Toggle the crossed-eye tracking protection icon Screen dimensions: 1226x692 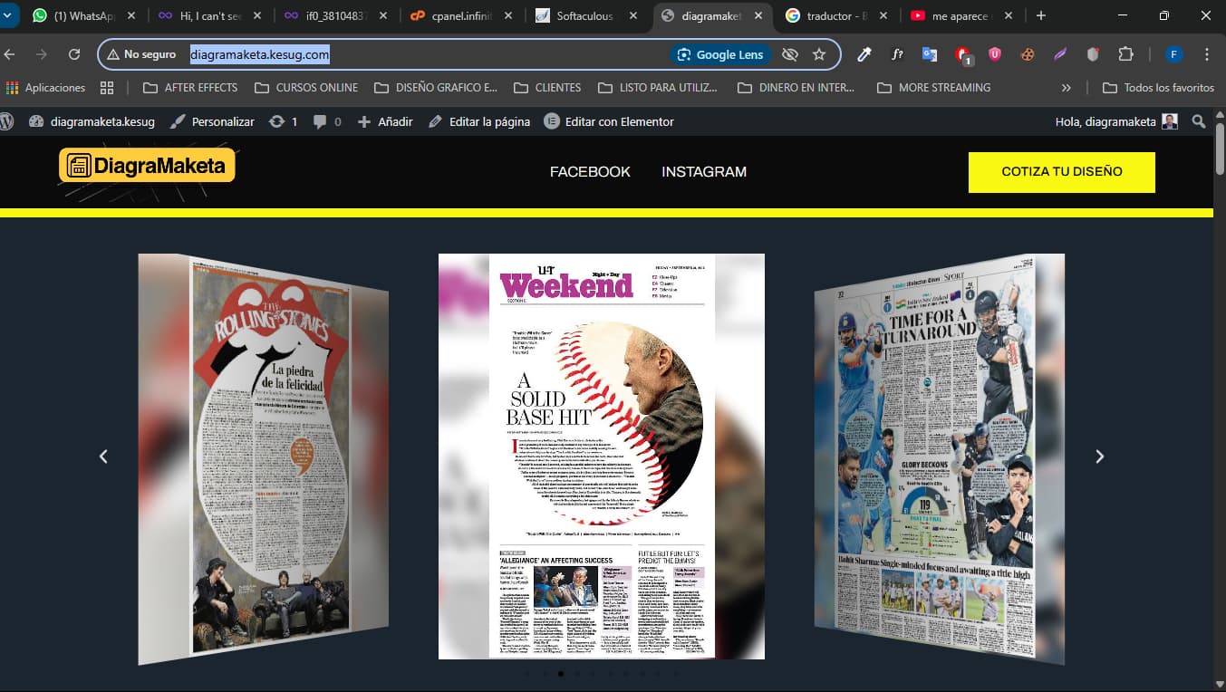(790, 54)
